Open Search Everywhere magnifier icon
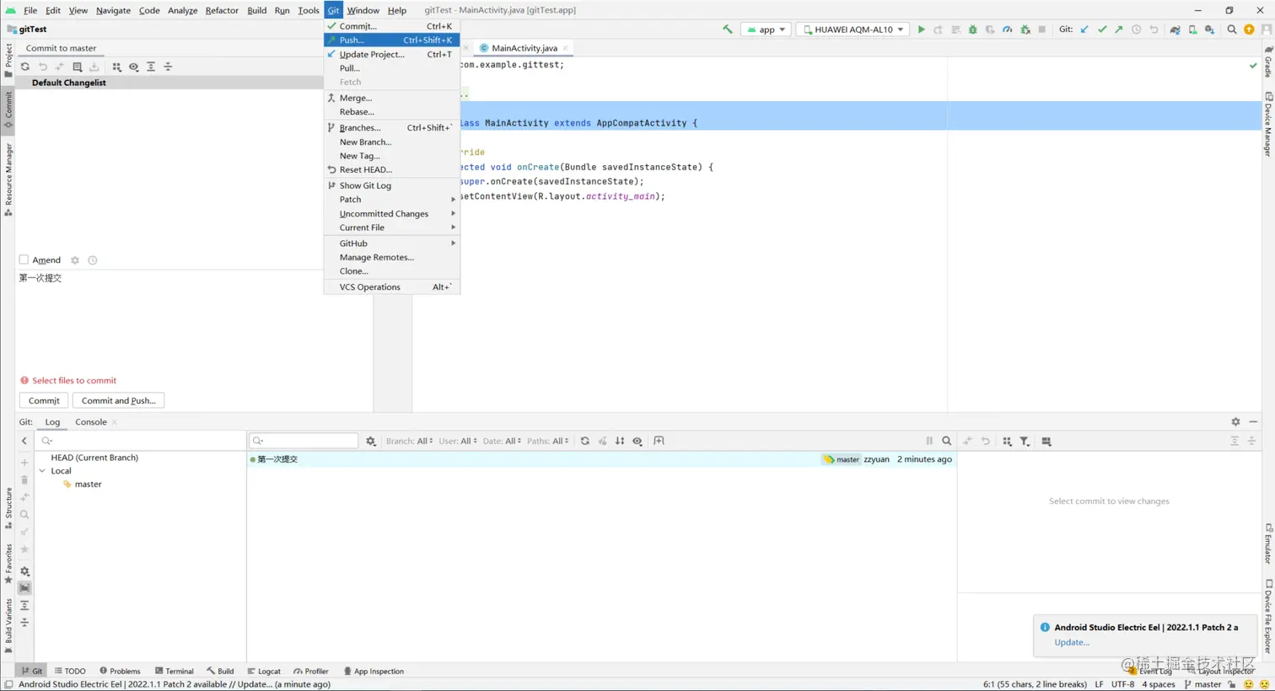This screenshot has height=691, width=1275. coord(1232,29)
